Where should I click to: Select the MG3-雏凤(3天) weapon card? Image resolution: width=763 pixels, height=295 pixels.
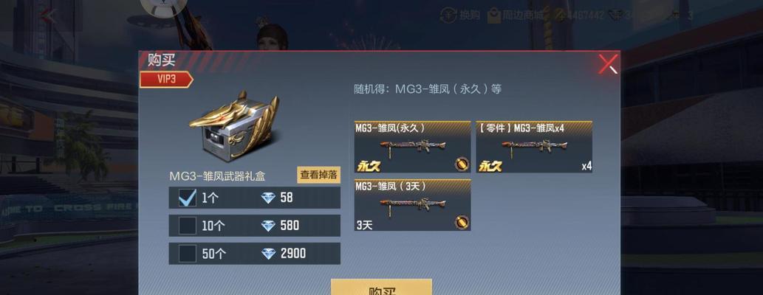412,204
